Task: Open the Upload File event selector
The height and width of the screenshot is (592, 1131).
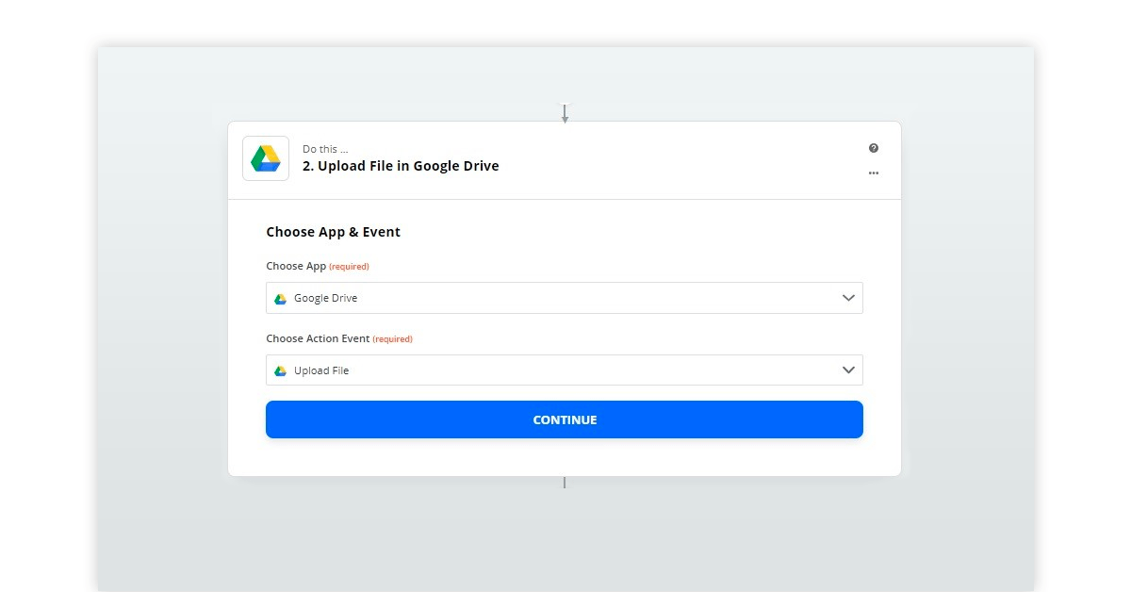Action: (x=565, y=370)
